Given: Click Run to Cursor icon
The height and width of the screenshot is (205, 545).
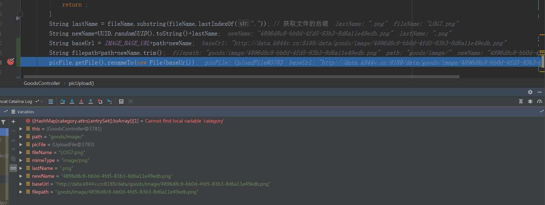Looking at the screenshot, I should pos(109,101).
